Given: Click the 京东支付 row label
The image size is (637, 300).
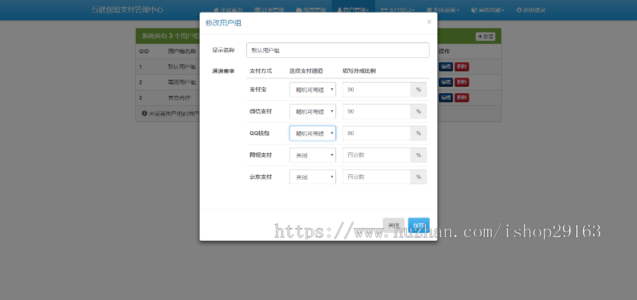Looking at the screenshot, I should click(x=260, y=176).
